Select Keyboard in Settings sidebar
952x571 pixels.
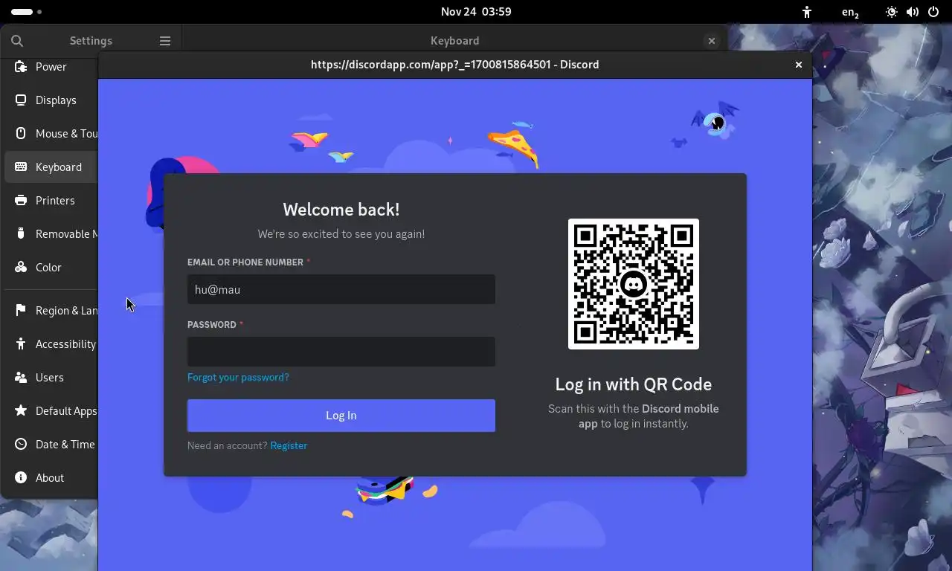[51, 167]
